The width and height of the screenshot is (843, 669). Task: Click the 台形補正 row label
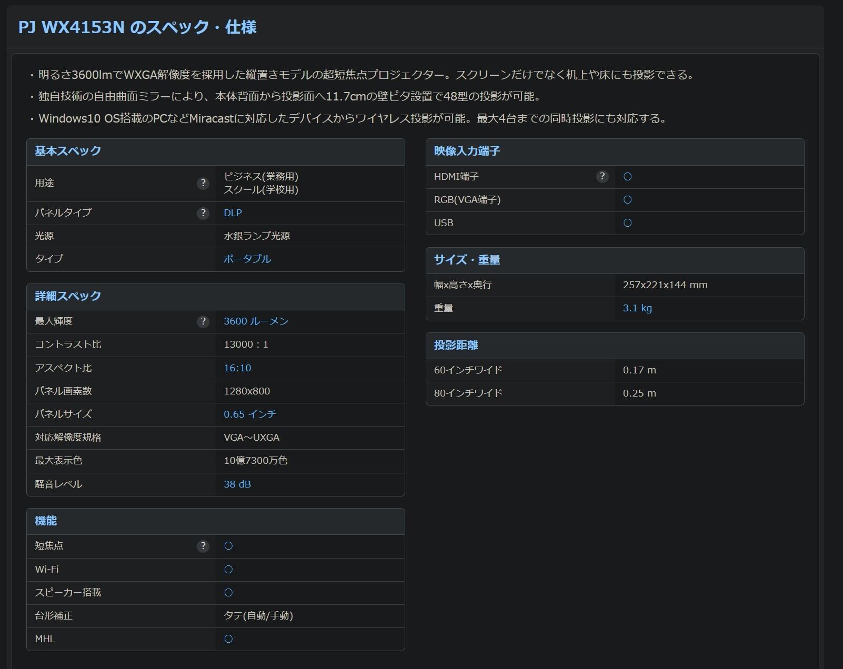pyautogui.click(x=54, y=616)
